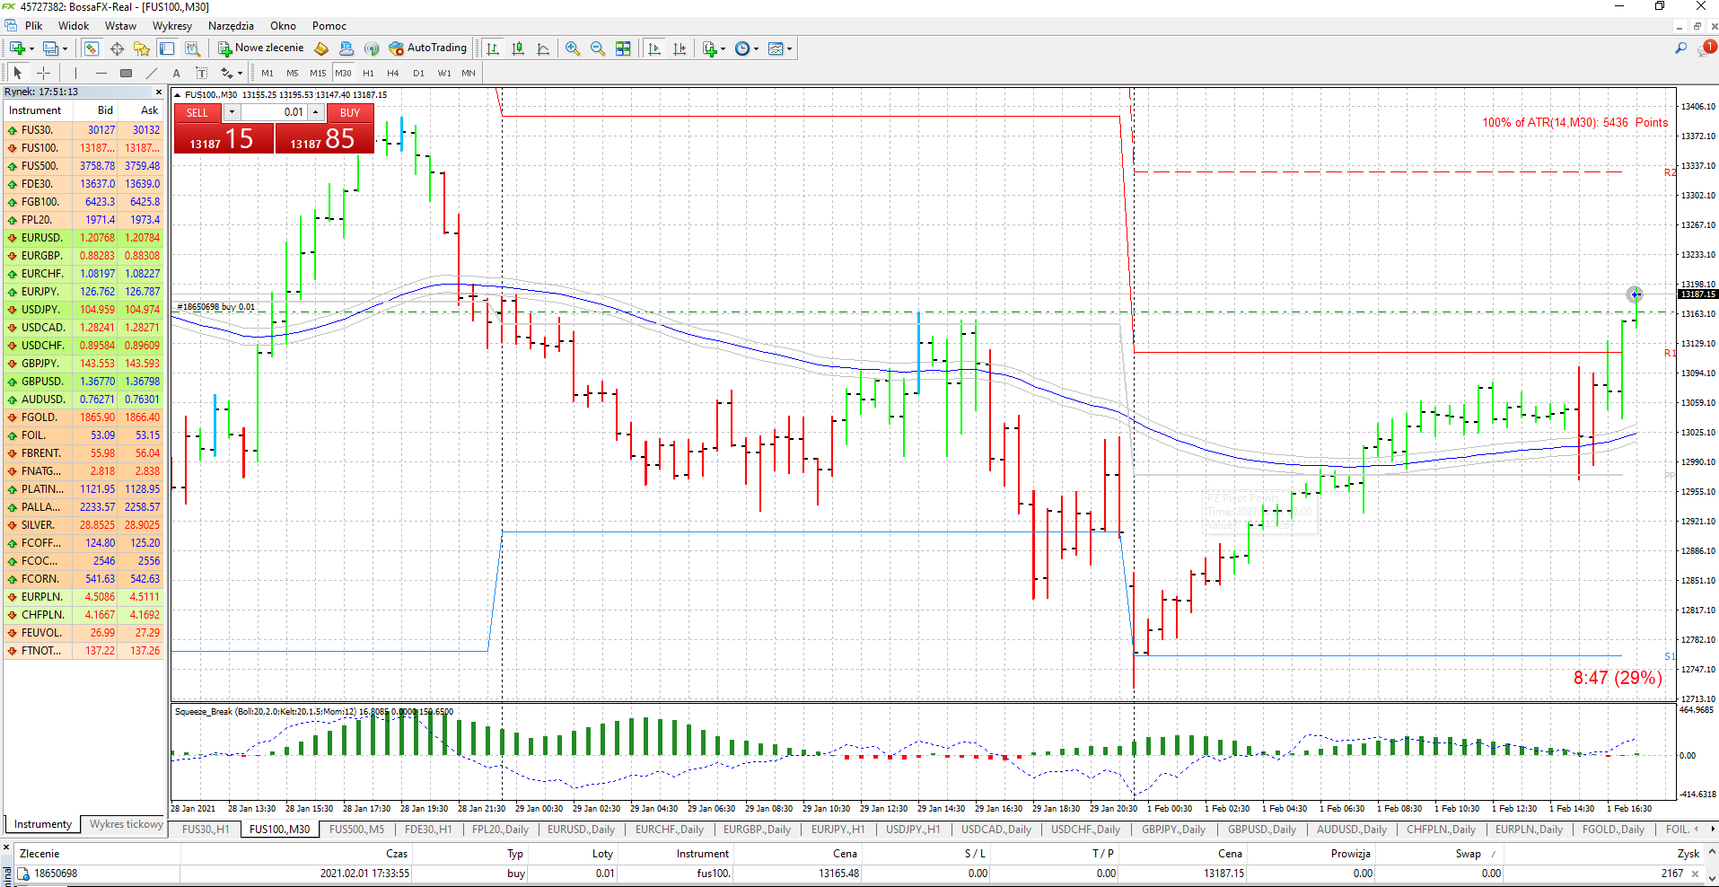The width and height of the screenshot is (1719, 887).
Task: Open the new chart dropdown arrow
Action: coord(31,49)
